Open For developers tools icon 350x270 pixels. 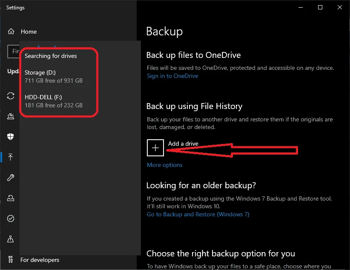coord(11,259)
